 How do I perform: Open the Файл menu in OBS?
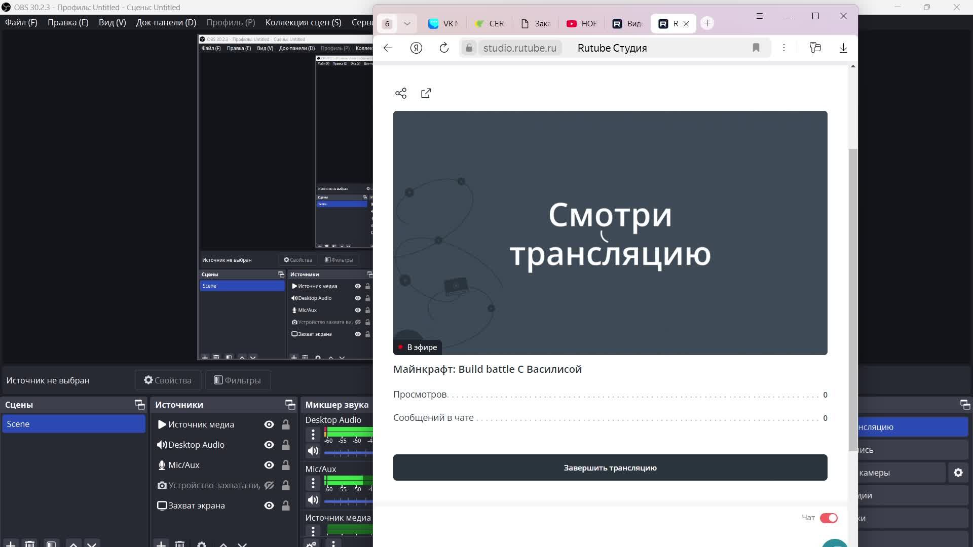(21, 22)
